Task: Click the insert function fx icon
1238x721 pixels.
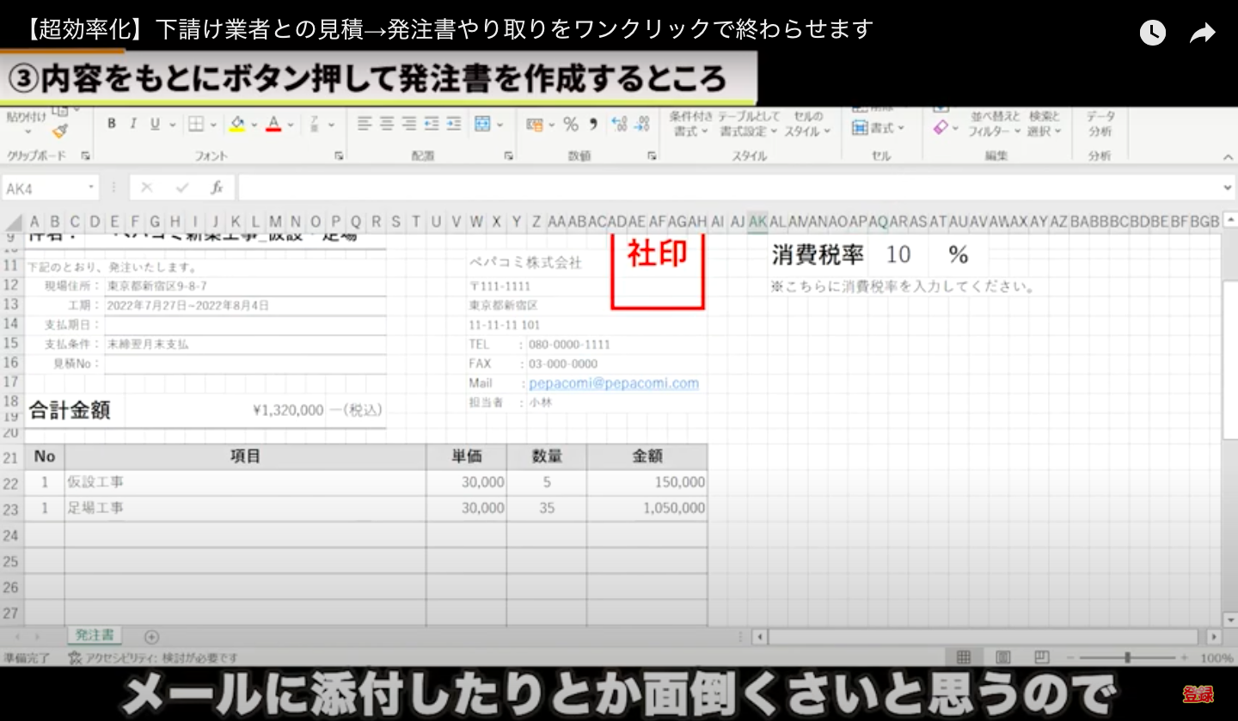Action: pos(217,187)
